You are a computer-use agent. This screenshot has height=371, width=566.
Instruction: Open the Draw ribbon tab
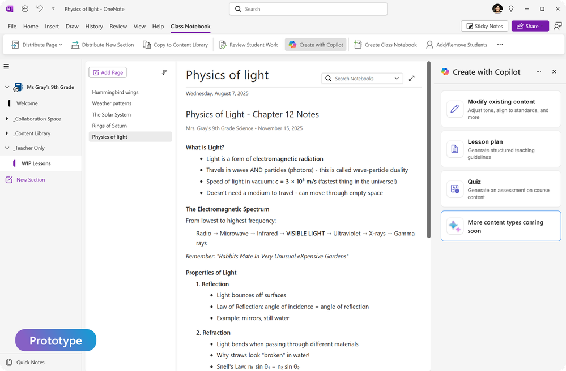click(x=72, y=27)
